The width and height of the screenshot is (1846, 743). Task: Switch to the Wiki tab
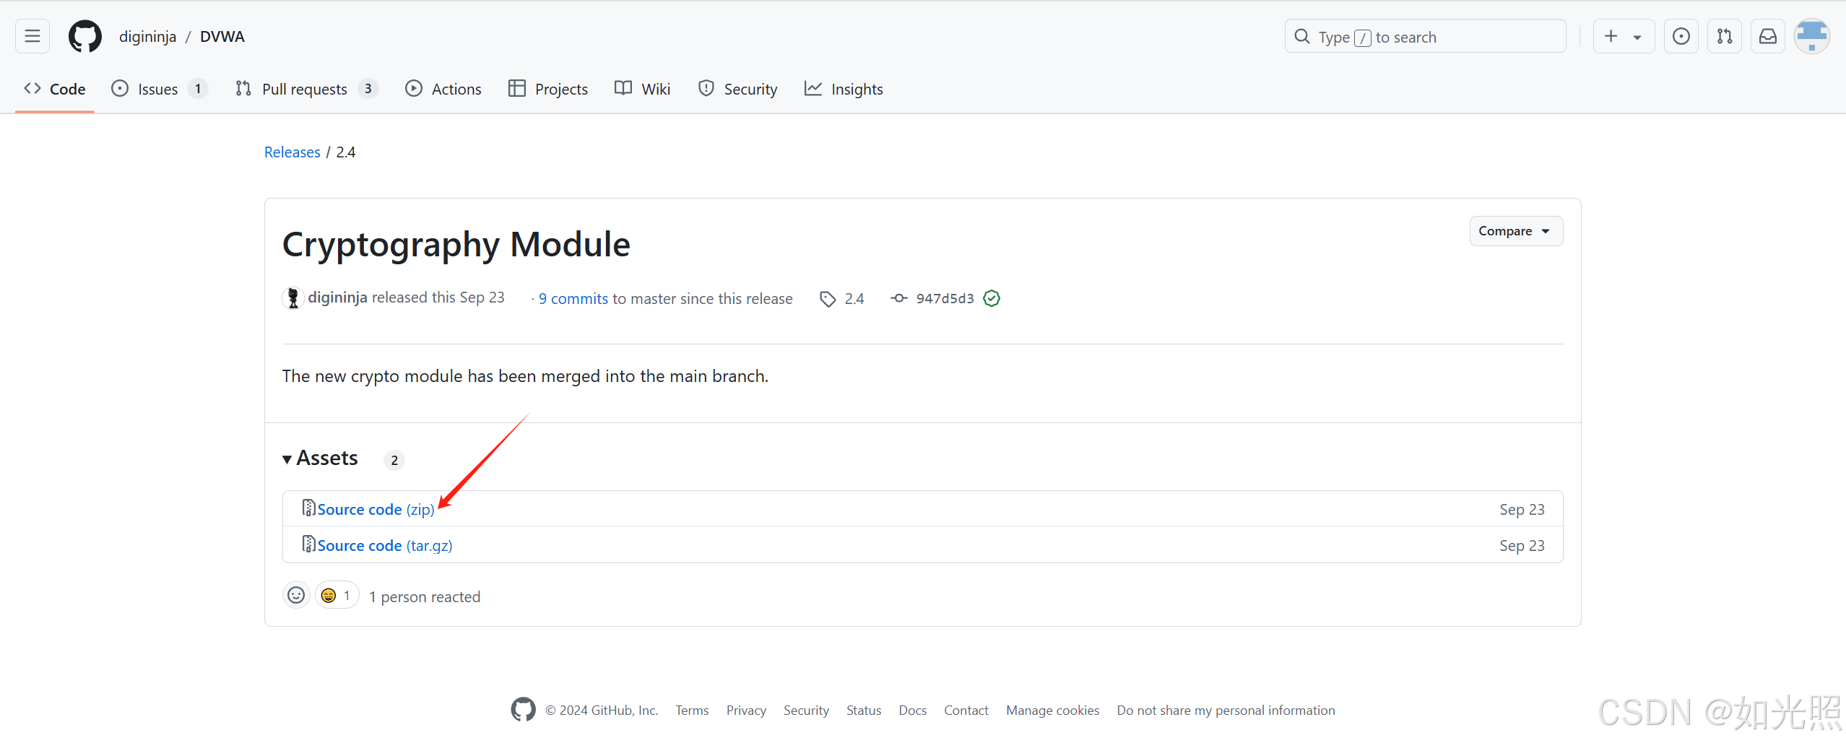(643, 89)
